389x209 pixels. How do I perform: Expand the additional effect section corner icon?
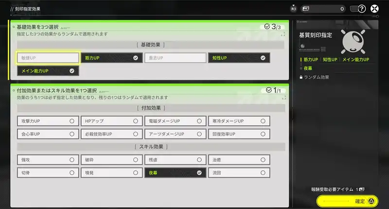pyautogui.click(x=284, y=98)
